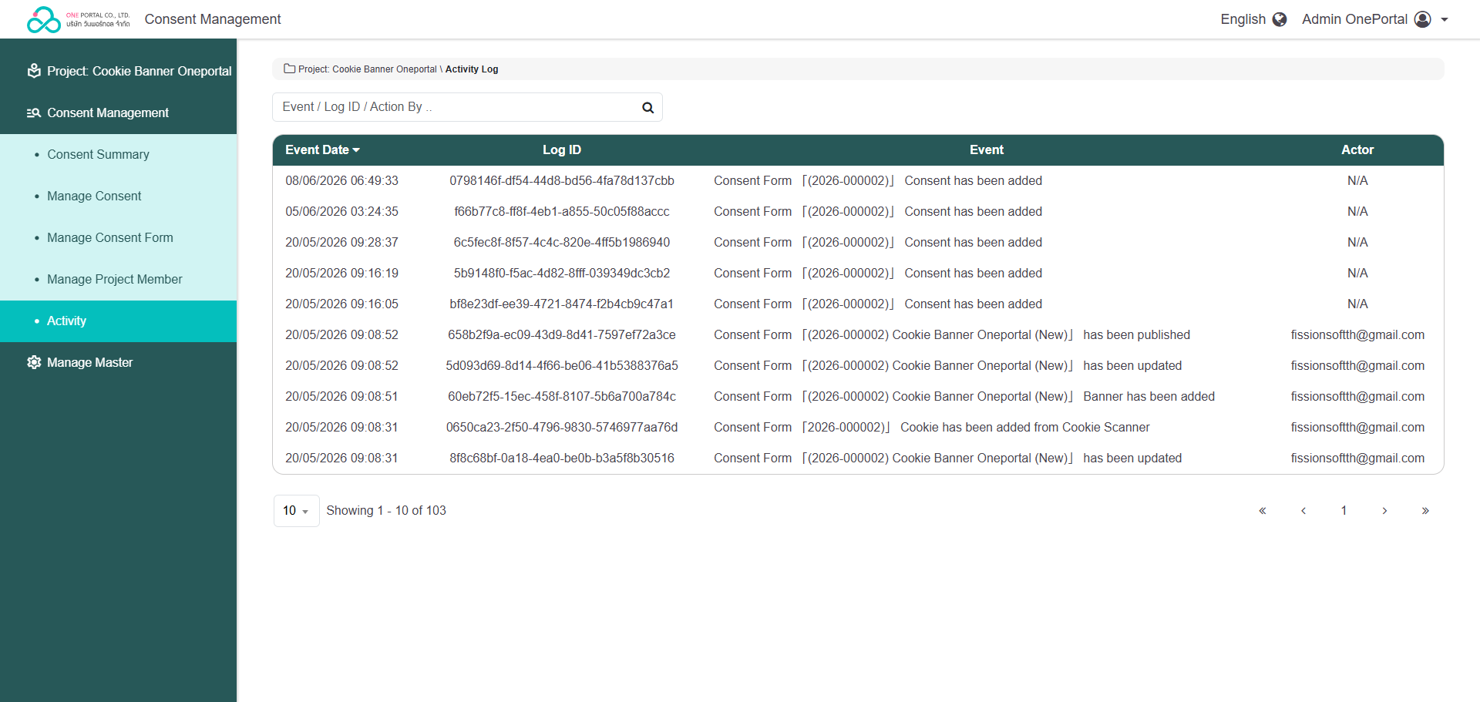Viewport: 1480px width, 702px height.
Task: Click the Project shield icon in sidebar
Action: (34, 71)
